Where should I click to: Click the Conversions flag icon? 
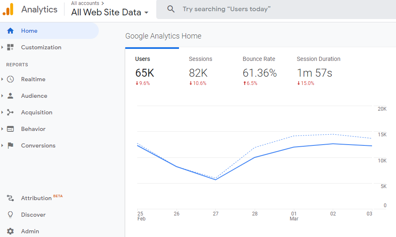[10, 145]
